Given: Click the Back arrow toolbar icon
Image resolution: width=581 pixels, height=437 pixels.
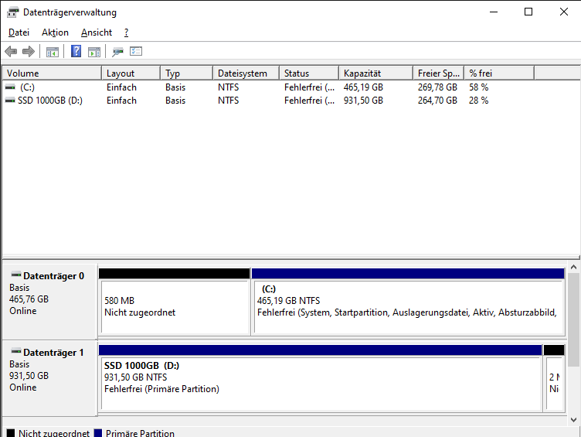Looking at the screenshot, I should tap(11, 51).
